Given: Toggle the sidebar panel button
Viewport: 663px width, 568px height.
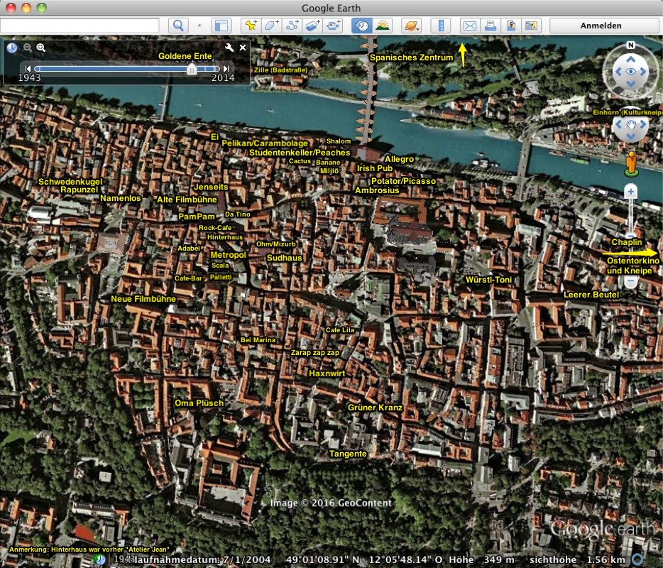Looking at the screenshot, I should [x=221, y=26].
